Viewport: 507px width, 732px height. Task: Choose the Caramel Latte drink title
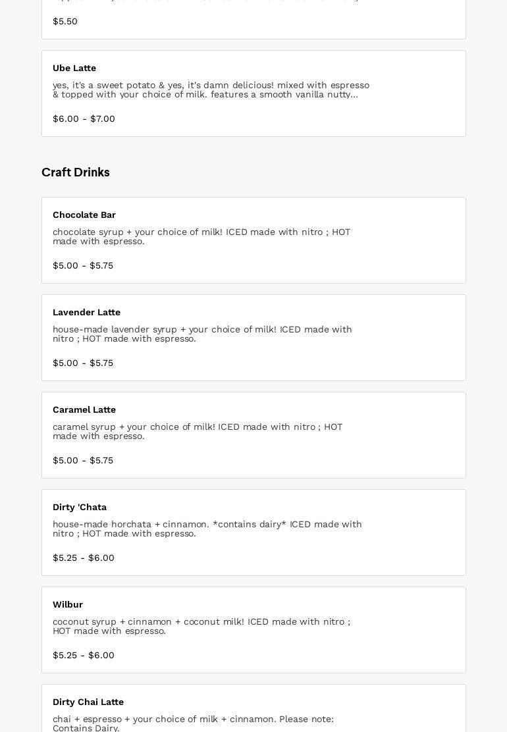click(x=84, y=410)
